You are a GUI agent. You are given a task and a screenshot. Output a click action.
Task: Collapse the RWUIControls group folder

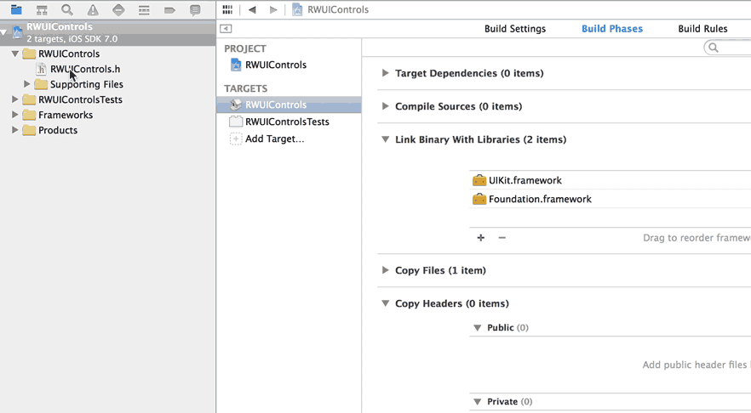click(x=15, y=54)
